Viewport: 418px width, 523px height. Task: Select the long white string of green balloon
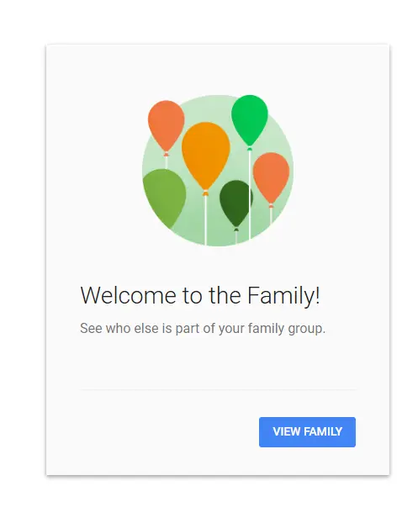[250, 195]
